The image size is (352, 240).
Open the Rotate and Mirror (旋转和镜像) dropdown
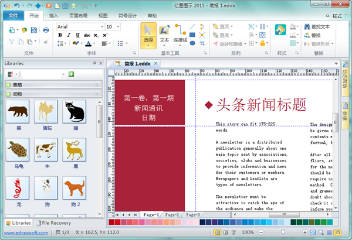[x=245, y=44]
